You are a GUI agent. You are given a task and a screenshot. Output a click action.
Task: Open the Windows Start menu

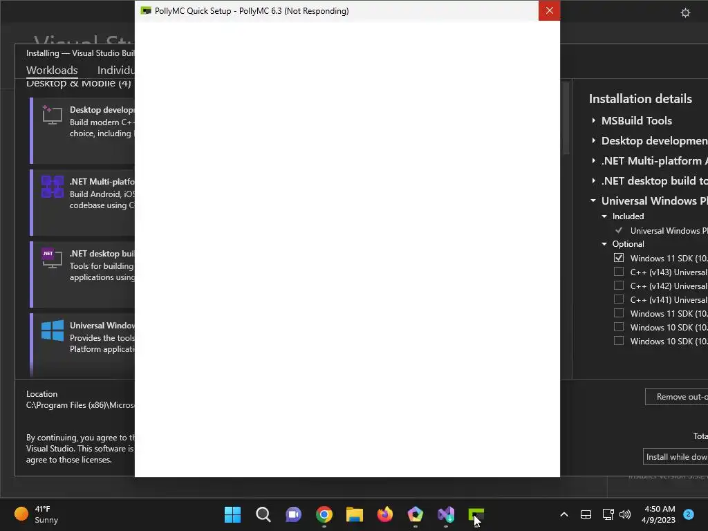click(x=232, y=514)
